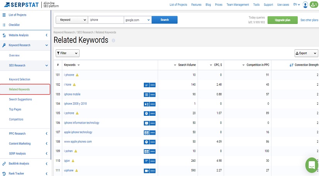Click the Backlink Analysis link icon
This screenshot has height=176, width=319.
tap(4, 164)
